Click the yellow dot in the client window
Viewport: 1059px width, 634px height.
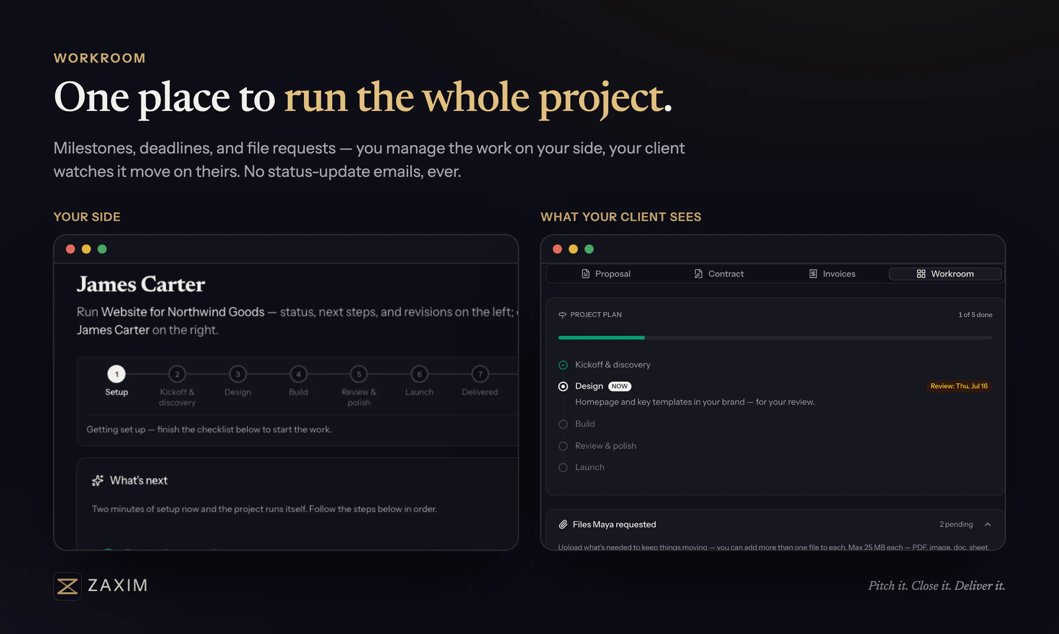tap(573, 249)
